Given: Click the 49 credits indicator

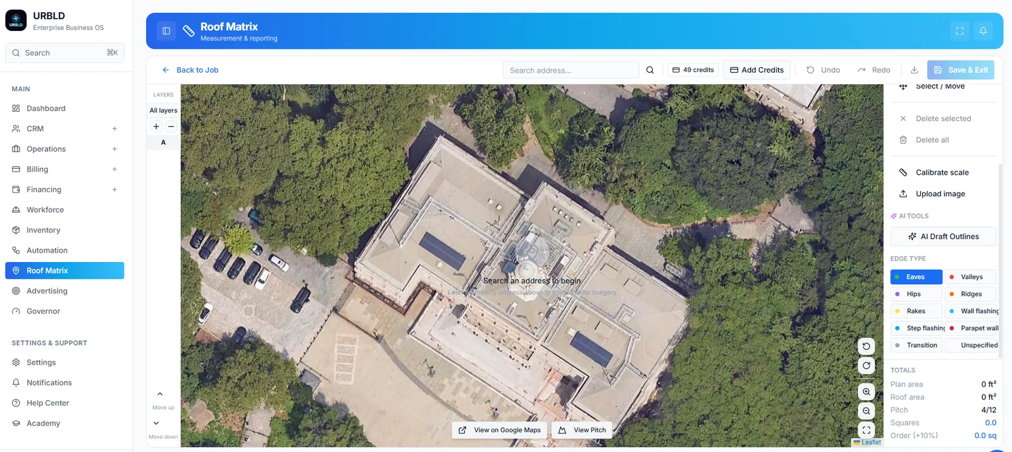Looking at the screenshot, I should coord(693,70).
